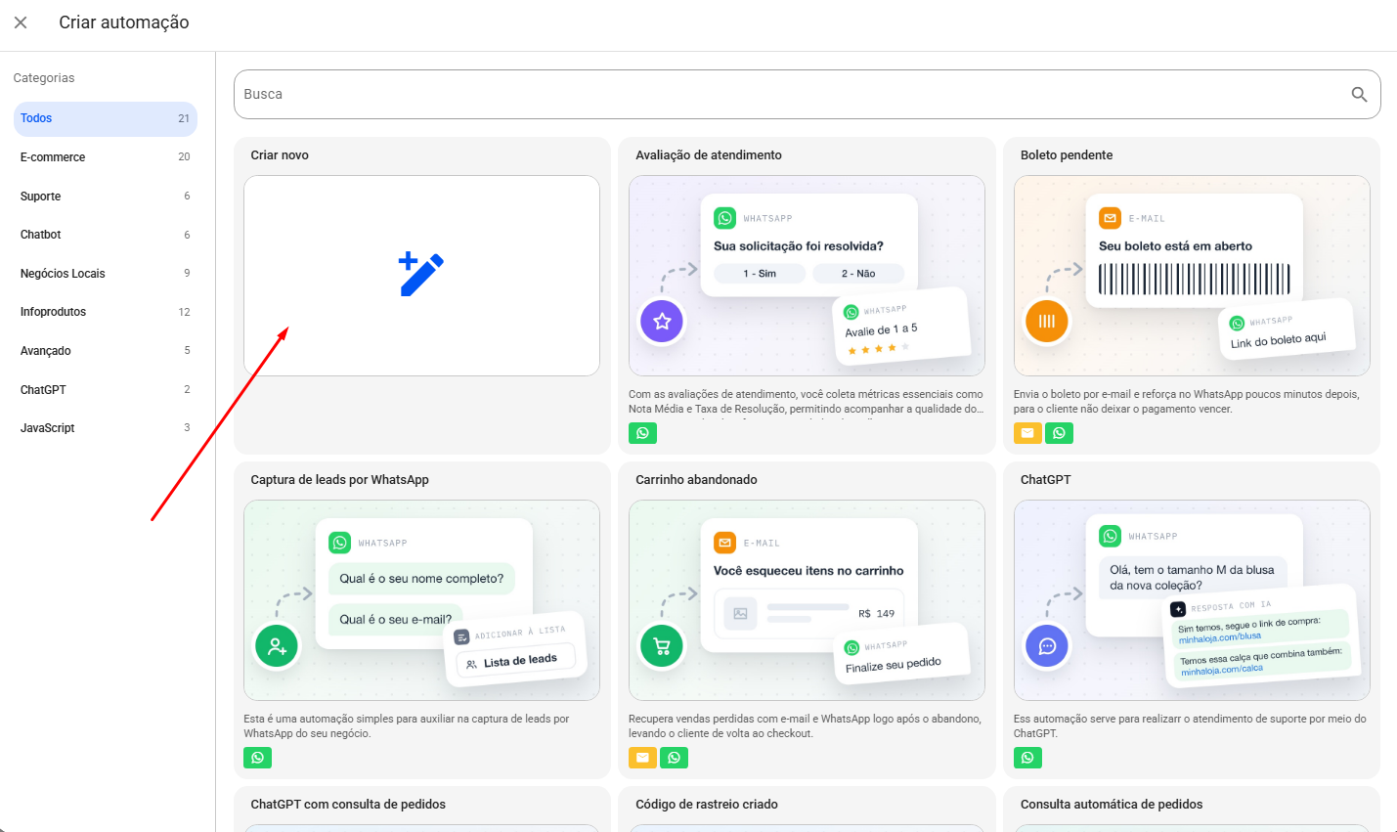Open the Infoprodutos category
The height and width of the screenshot is (832, 1397).
tap(106, 312)
